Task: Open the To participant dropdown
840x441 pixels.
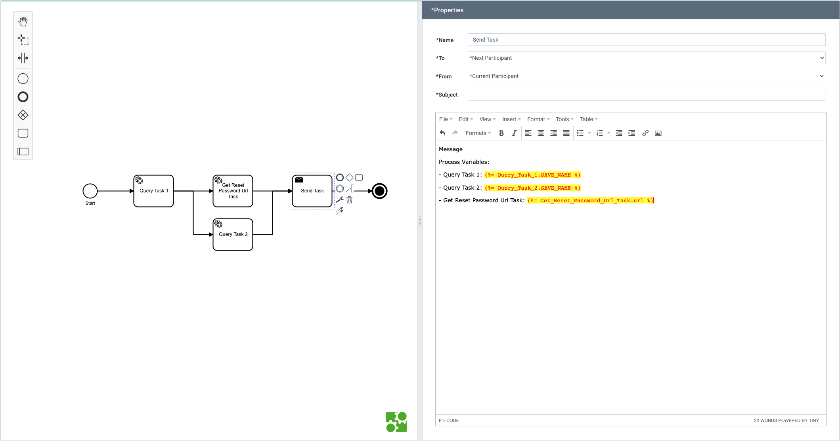Action: click(646, 58)
